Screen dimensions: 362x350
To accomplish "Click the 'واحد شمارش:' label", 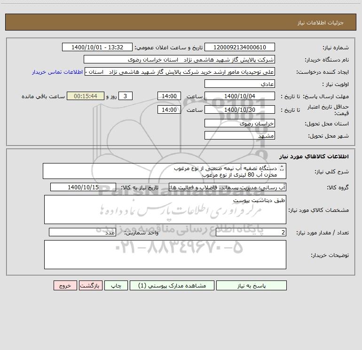I will 142,233.
